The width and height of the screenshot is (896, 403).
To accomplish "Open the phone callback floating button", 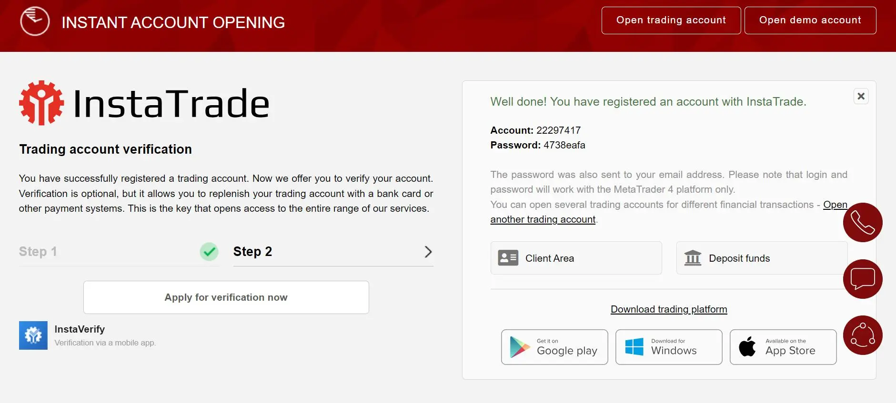I will click(863, 222).
